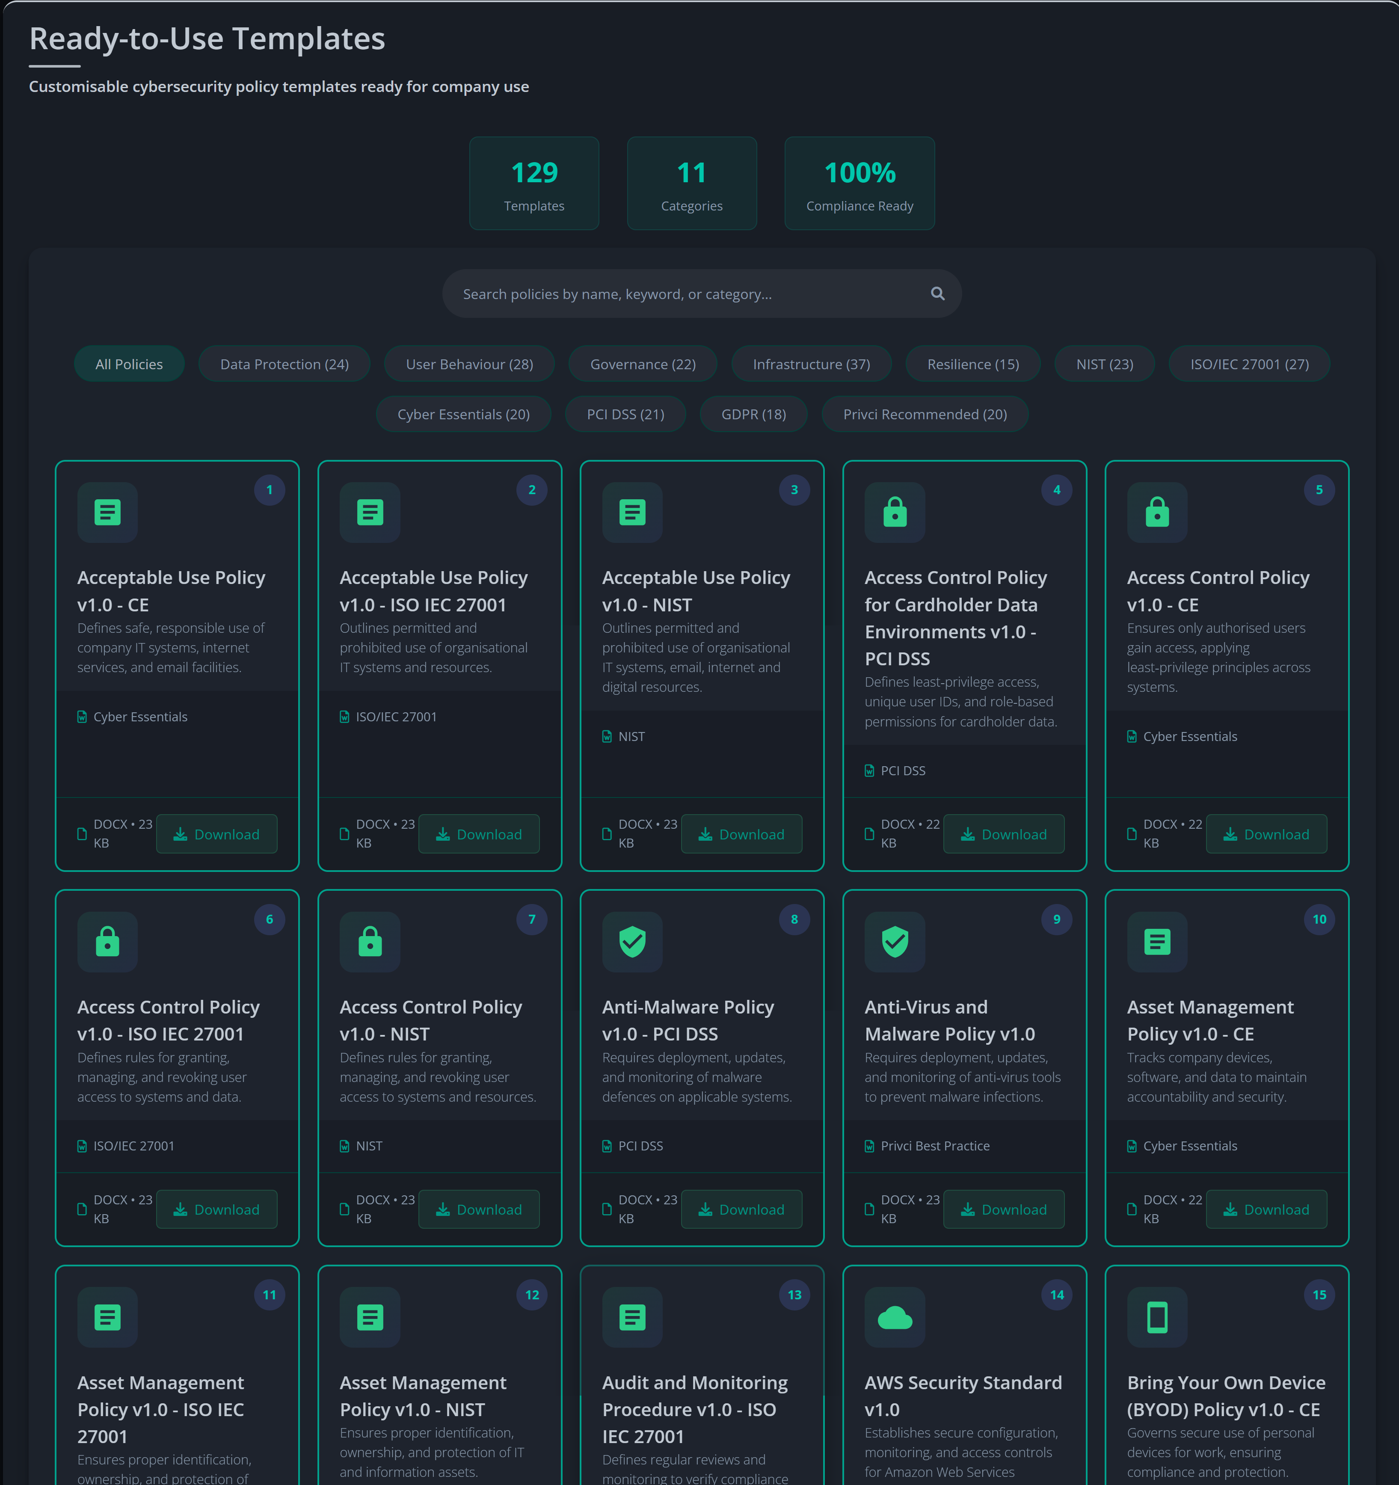Download the Acceptable Use Policy v1.0 - CE

click(216, 834)
